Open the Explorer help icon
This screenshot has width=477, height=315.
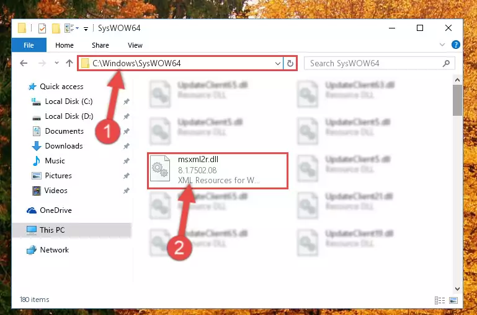(x=455, y=45)
